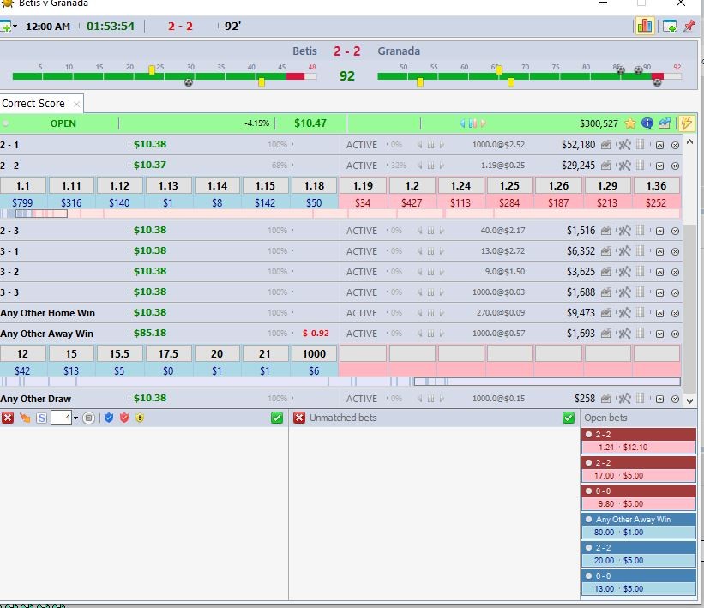This screenshot has width=704, height=608.
Task: Click the bar chart icon in top toolbar
Action: pyautogui.click(x=643, y=26)
